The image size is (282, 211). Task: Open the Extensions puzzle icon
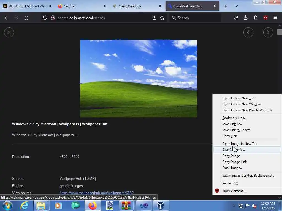pos(256,18)
